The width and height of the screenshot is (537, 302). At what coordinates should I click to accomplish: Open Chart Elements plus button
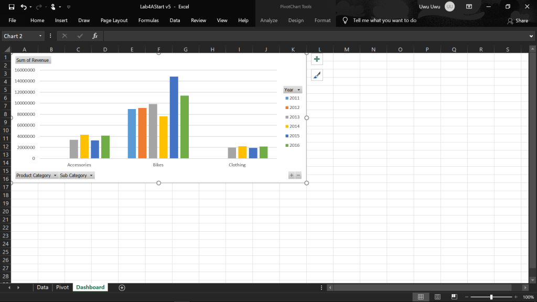(x=317, y=59)
